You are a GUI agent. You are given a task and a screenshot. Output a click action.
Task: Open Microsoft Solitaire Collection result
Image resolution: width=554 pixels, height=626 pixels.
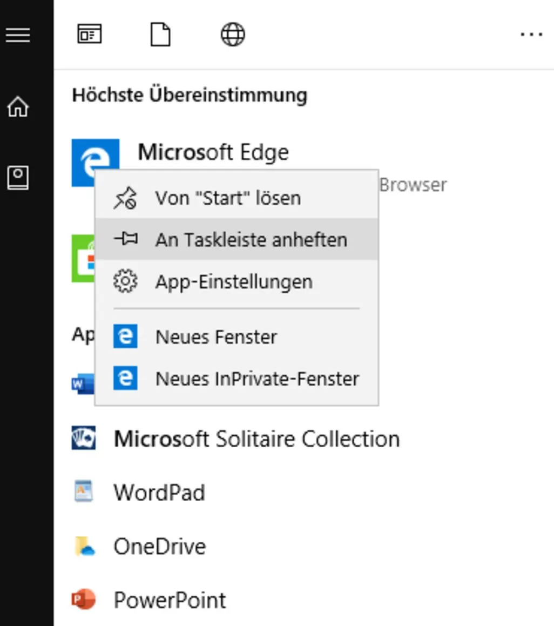(256, 439)
